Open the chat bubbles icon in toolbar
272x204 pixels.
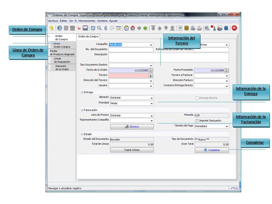tap(112, 28)
